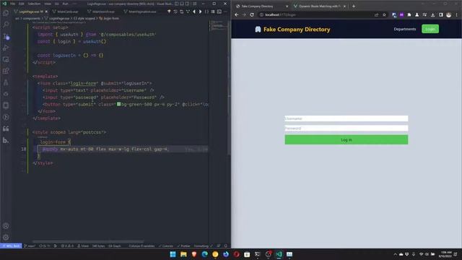Click the Fake Company Directory title link
This screenshot has height=260, width=462.
[297, 29]
